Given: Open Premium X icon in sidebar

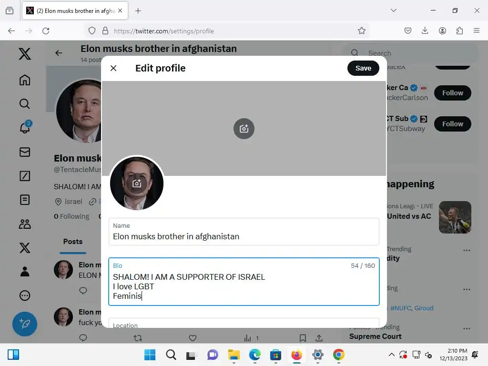Looking at the screenshot, I should (25, 248).
